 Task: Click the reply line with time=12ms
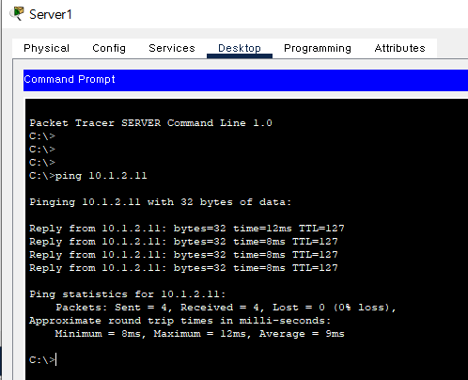click(x=187, y=229)
